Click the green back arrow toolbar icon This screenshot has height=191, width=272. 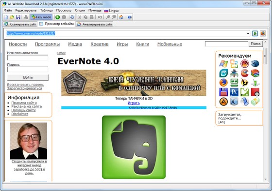[x=58, y=17]
